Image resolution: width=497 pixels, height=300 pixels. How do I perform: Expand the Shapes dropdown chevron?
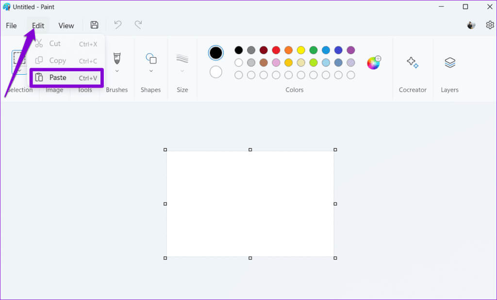coord(151,71)
